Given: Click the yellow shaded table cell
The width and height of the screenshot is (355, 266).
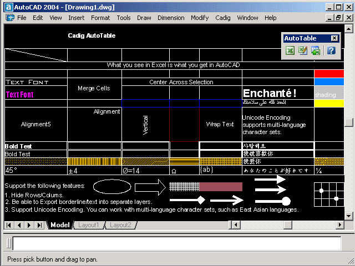Looking at the screenshot, I should [x=329, y=103].
